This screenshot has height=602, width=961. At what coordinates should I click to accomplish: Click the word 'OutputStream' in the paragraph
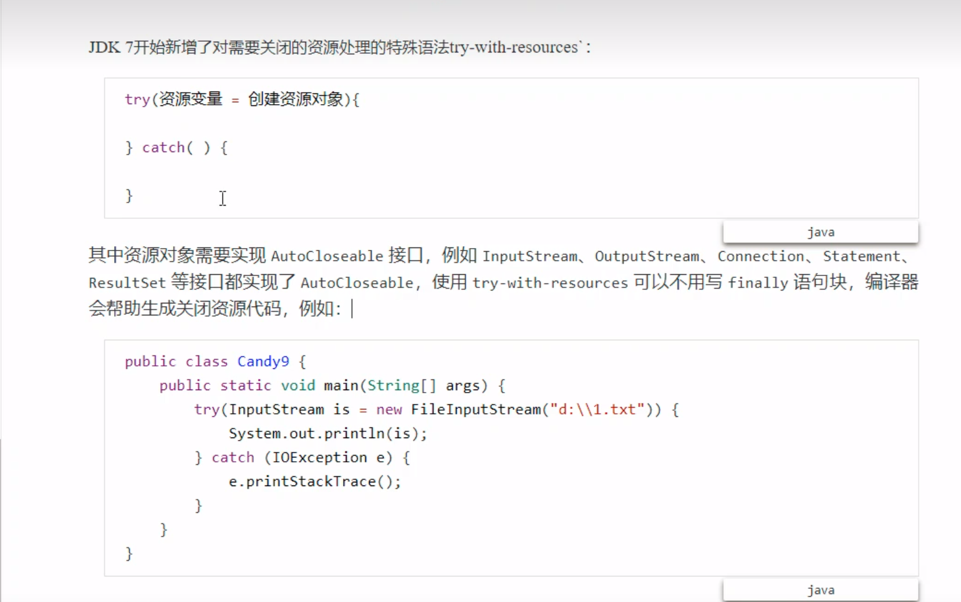point(647,256)
